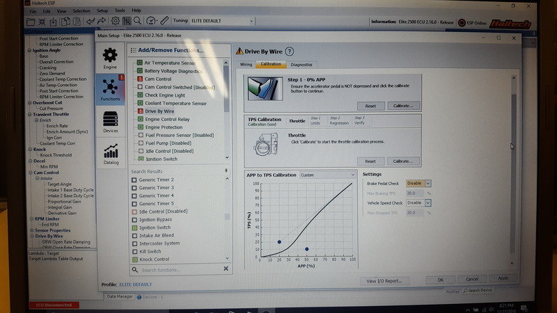The image size is (557, 313).
Task: Toggle the Air Temperature Sensor function checkbox
Action: click(140, 63)
